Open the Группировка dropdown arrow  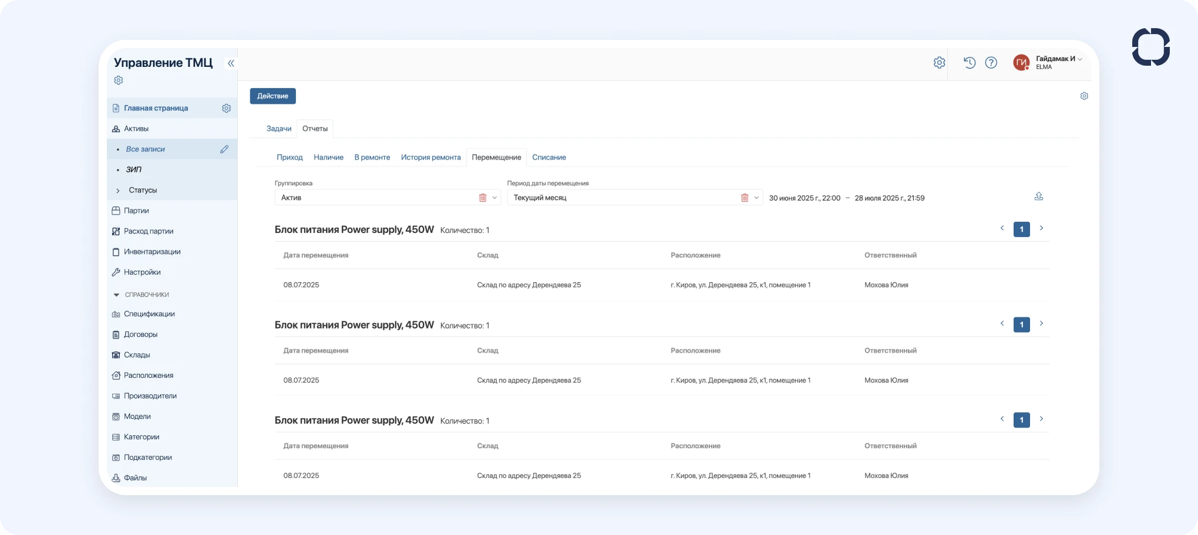click(x=494, y=198)
